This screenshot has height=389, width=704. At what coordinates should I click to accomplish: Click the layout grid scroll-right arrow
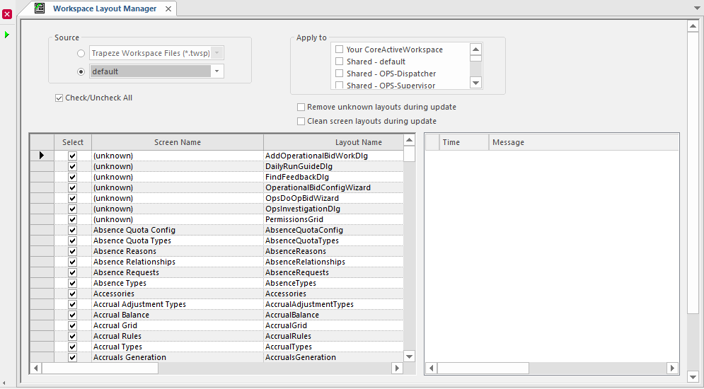[x=398, y=368]
